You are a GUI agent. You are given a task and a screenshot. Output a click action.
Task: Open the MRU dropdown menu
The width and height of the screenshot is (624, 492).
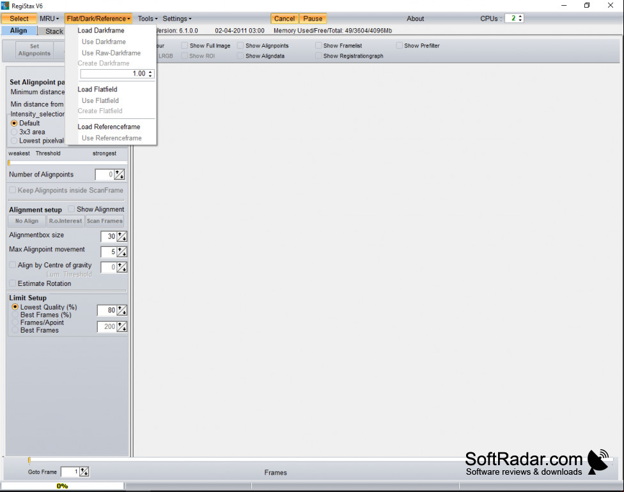coord(49,19)
